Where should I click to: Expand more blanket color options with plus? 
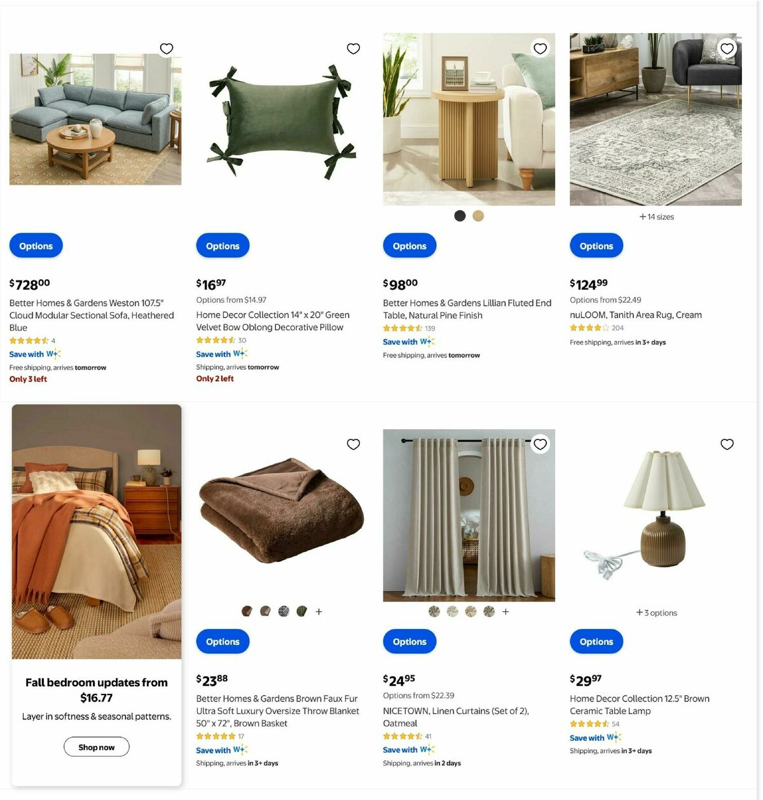click(319, 611)
